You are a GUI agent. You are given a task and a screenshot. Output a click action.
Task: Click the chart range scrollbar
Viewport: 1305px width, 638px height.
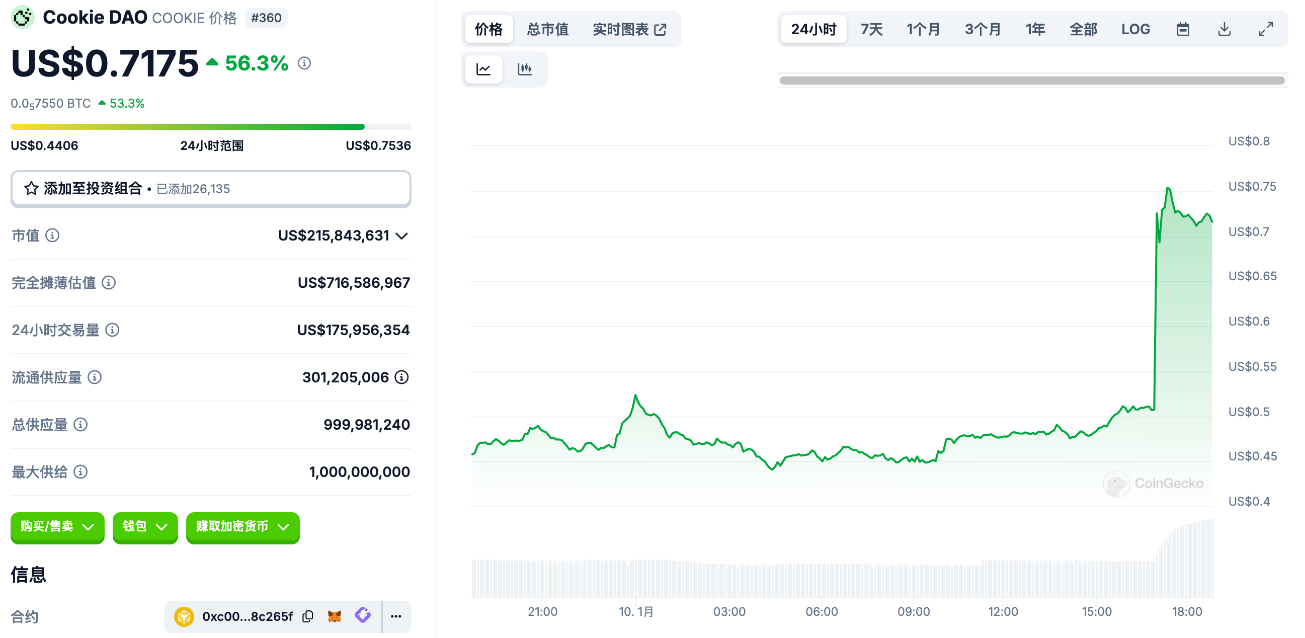(1031, 81)
